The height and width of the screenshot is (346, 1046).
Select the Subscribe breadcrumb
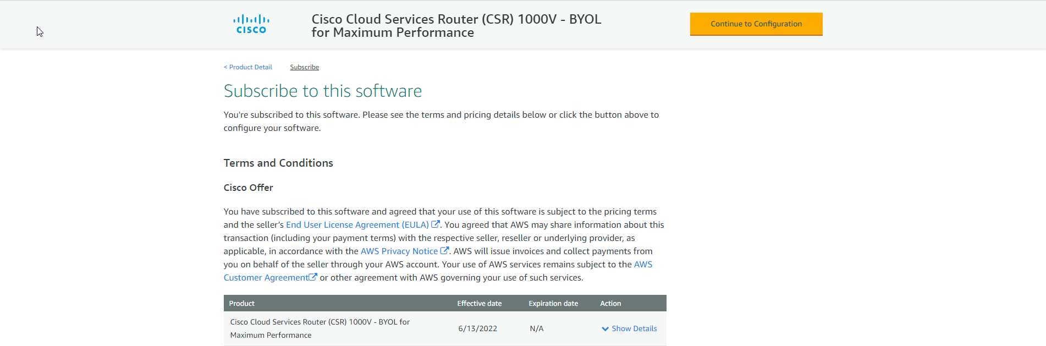pos(305,67)
